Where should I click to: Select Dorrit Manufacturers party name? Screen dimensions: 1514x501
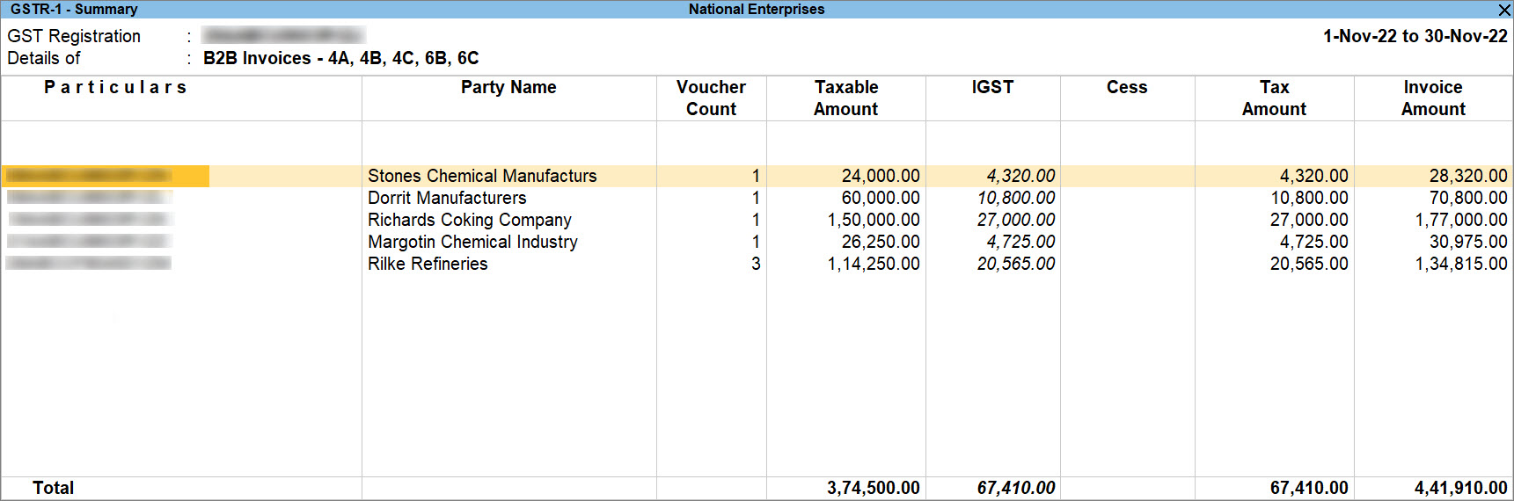(x=447, y=198)
